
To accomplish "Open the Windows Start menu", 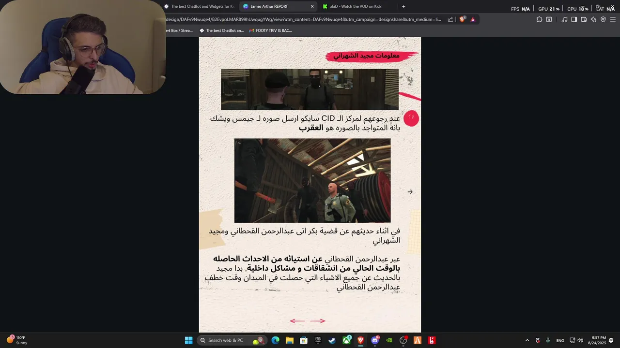I will coord(189,340).
